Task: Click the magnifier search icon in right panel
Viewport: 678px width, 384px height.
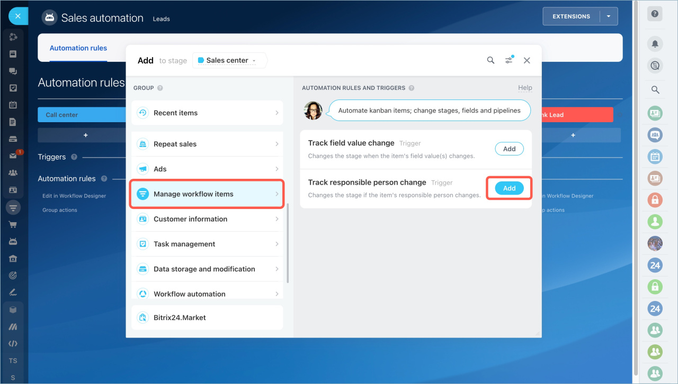Action: (655, 90)
